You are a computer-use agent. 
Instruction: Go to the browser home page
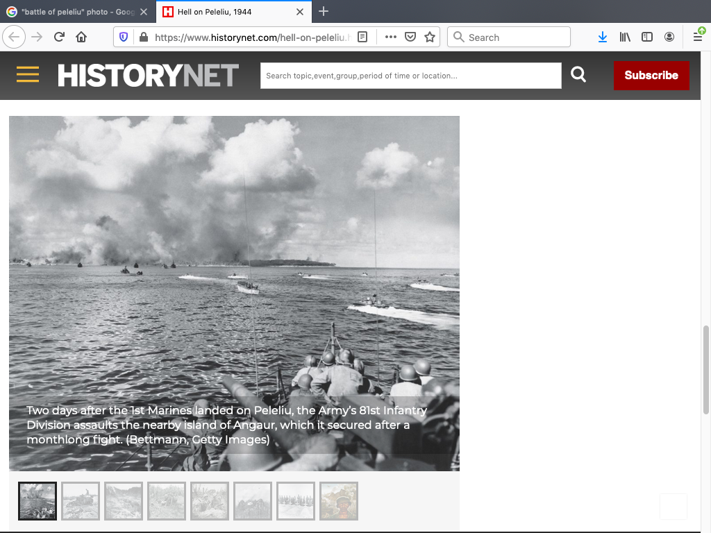81,37
